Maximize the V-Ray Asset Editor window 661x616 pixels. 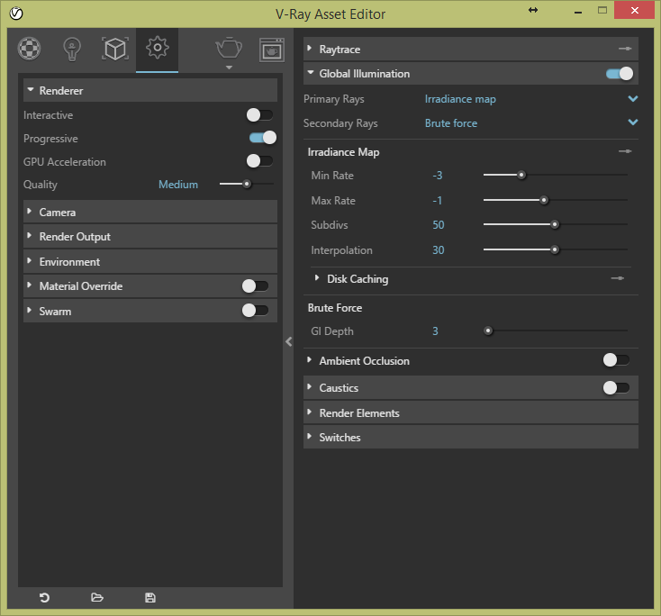coord(602,10)
